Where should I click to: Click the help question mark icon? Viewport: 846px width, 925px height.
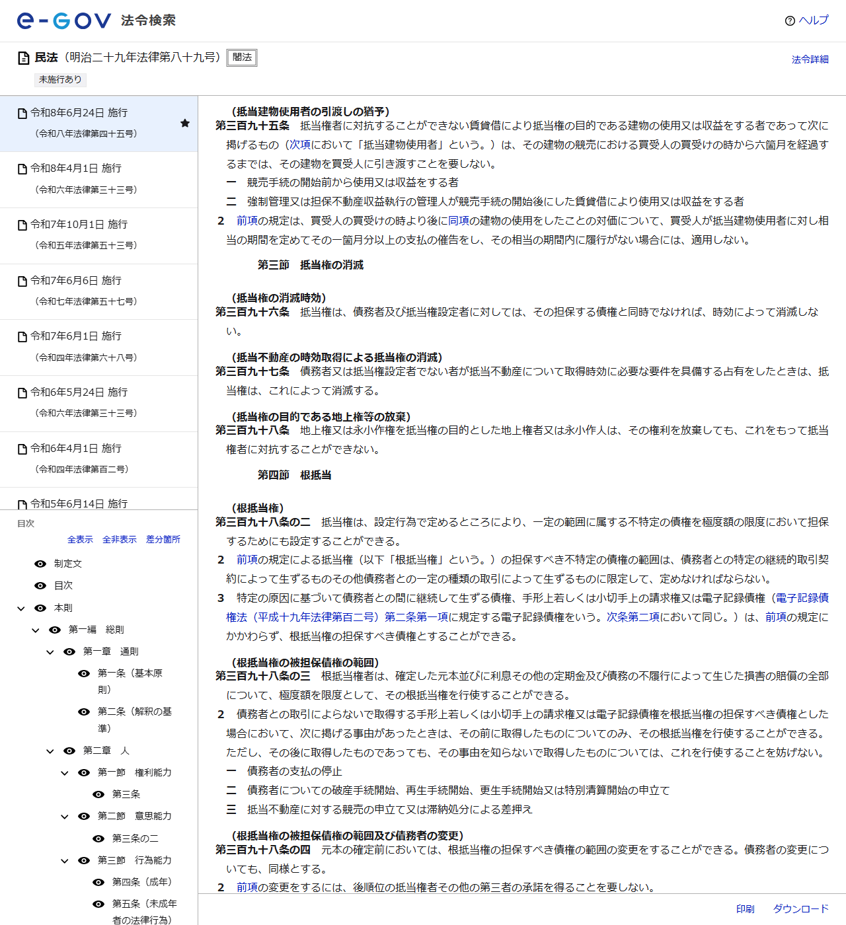click(790, 20)
